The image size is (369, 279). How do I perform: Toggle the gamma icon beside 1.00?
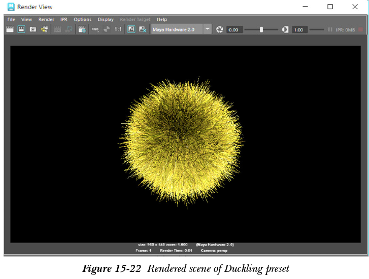[x=285, y=29]
